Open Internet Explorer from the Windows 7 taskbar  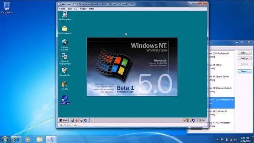click(16, 139)
